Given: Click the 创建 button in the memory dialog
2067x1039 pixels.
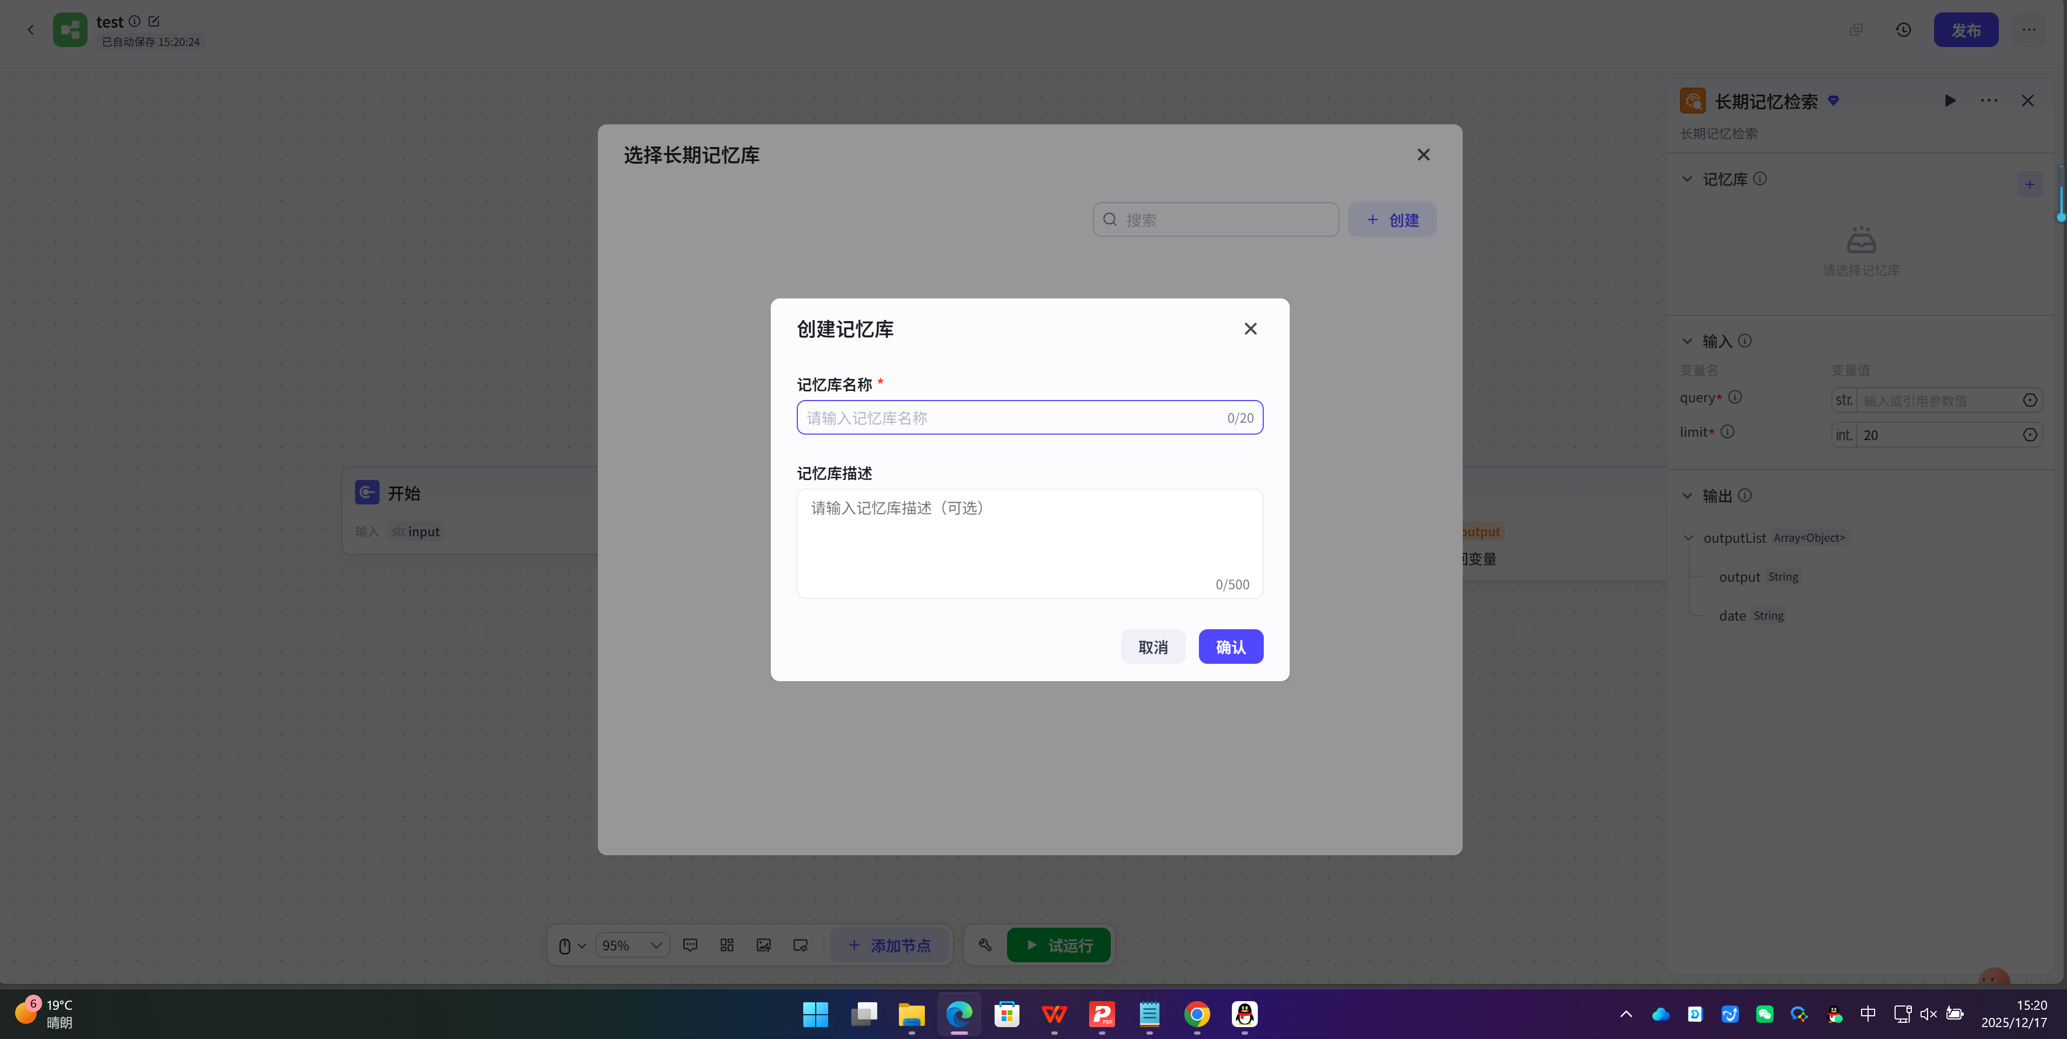Looking at the screenshot, I should click(x=1392, y=219).
